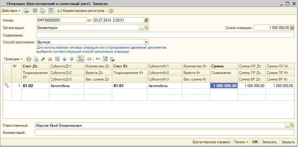The height and width of the screenshot is (147, 298).
Task: Open the calculator beside Сумма операции field
Action: [x=292, y=28]
